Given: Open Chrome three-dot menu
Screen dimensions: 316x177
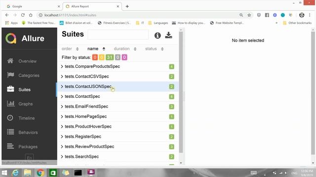Looking at the screenshot, I should pos(310,15).
